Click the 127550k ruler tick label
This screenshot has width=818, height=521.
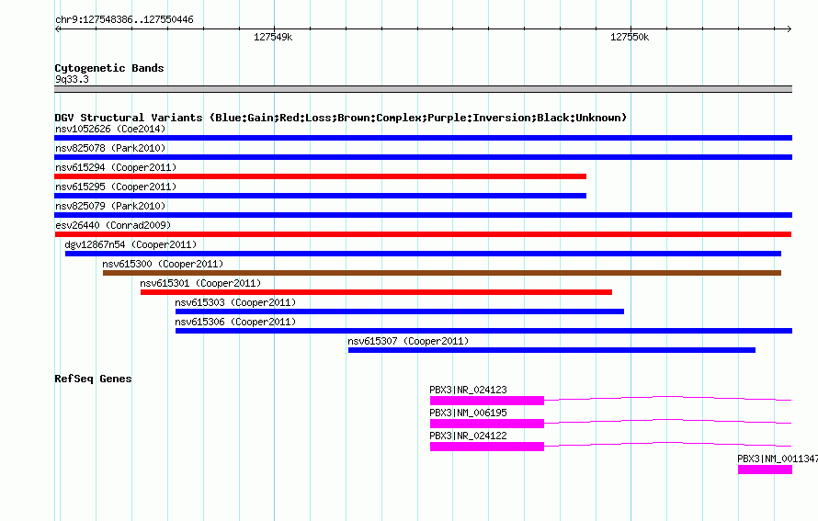coord(630,37)
